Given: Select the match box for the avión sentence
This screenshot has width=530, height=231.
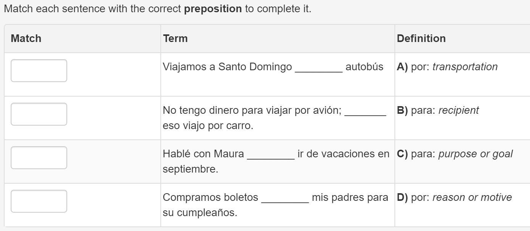Looking at the screenshot, I should pos(39,114).
